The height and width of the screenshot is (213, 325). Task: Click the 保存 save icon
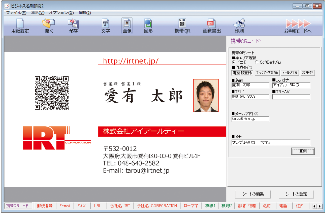click(73, 25)
